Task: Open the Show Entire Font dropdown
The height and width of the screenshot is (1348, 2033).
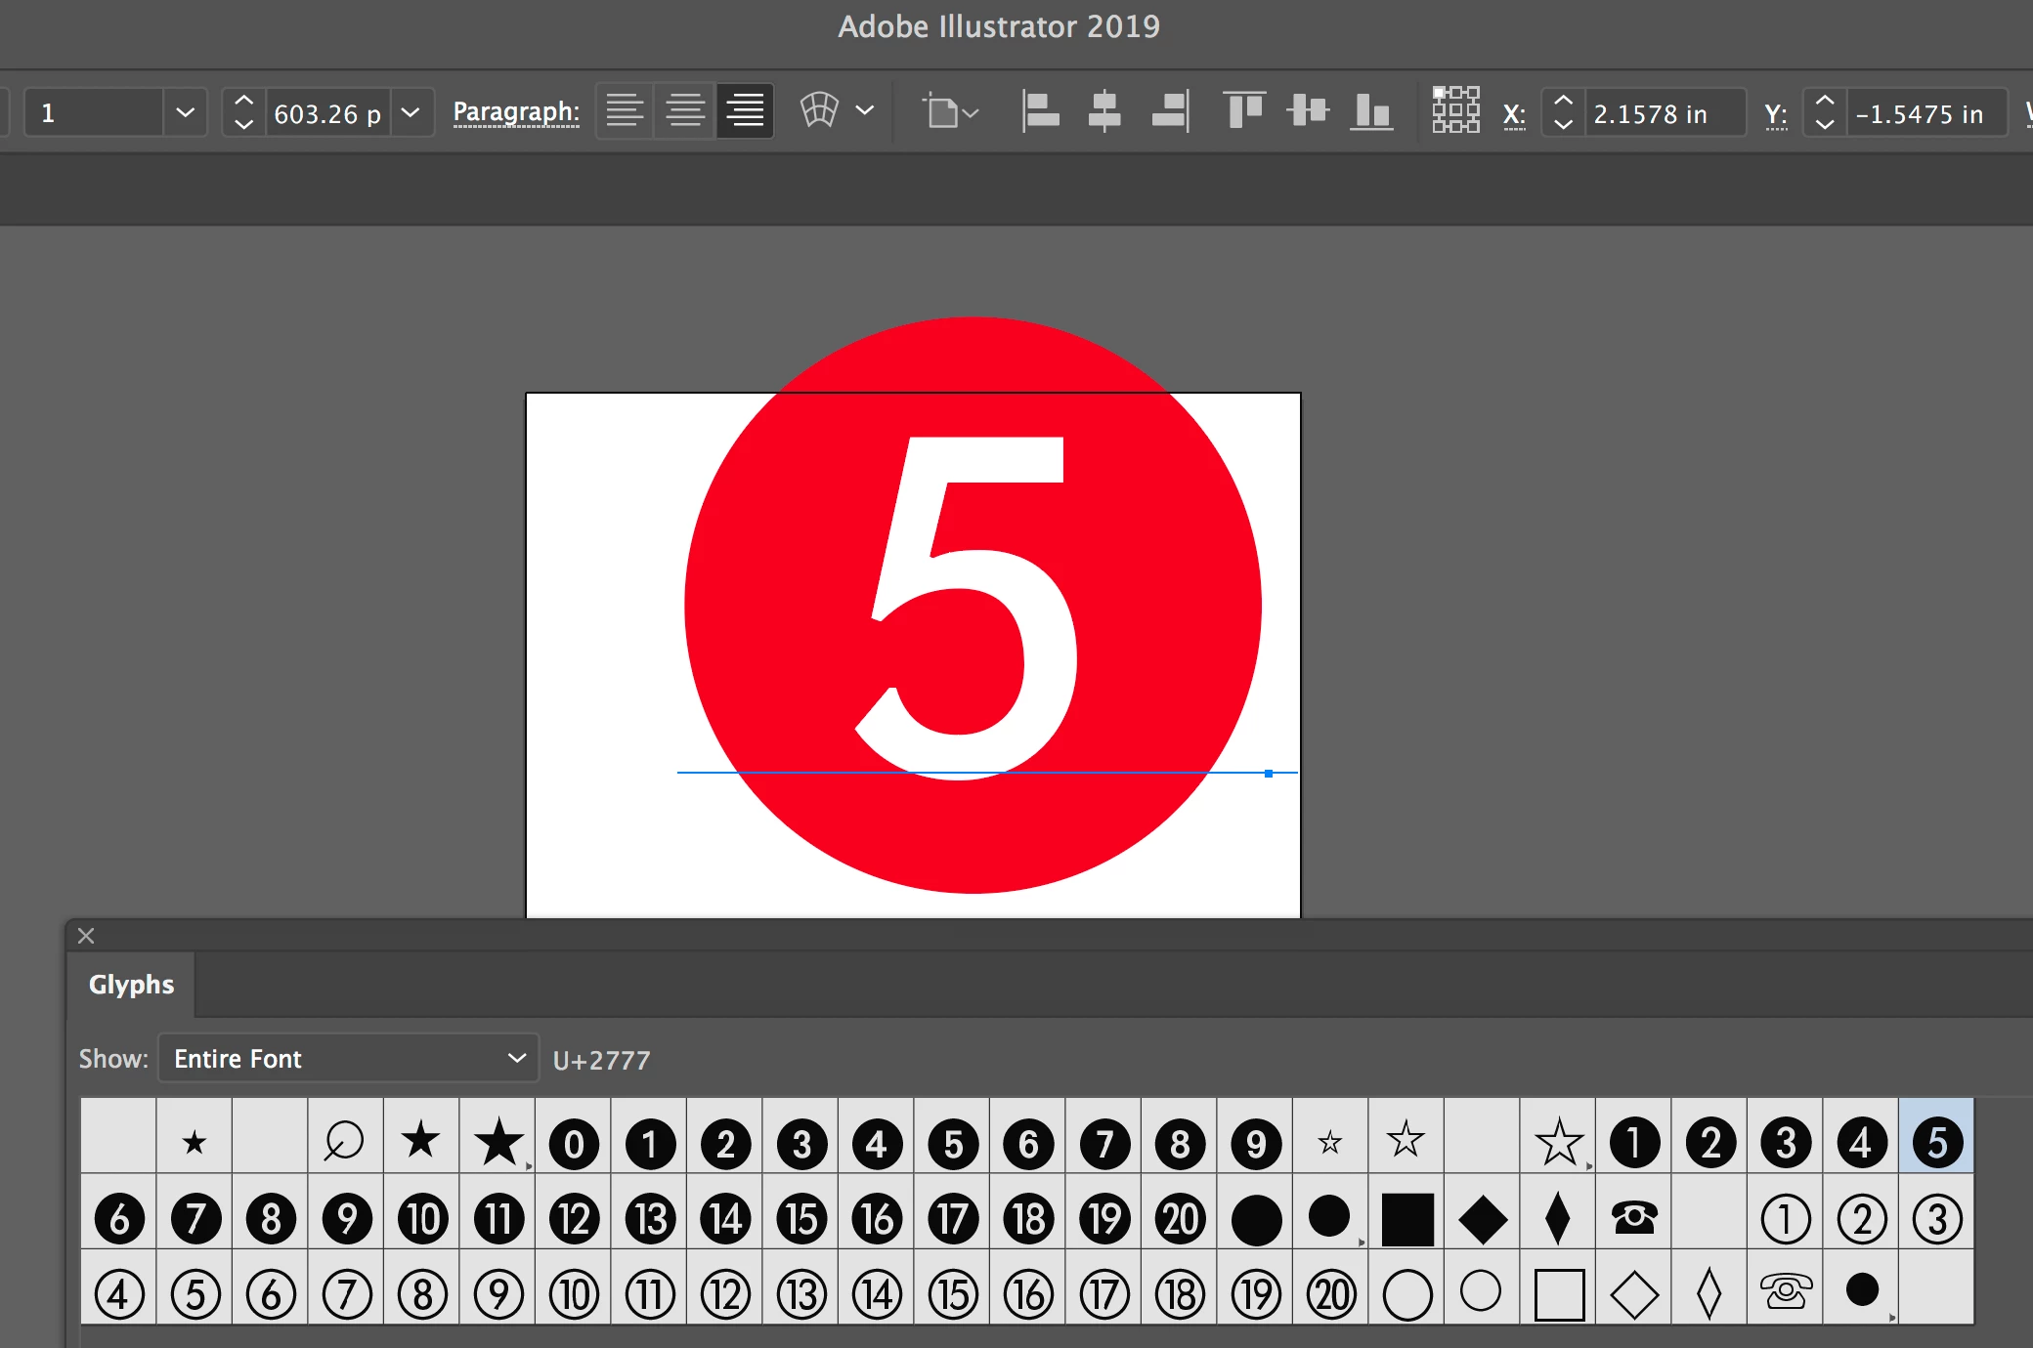Action: tap(348, 1058)
